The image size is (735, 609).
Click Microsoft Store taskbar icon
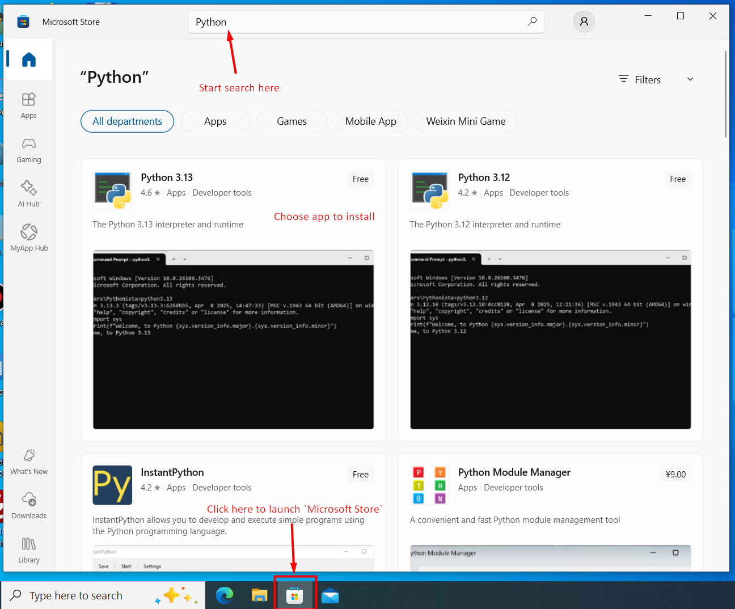click(294, 595)
